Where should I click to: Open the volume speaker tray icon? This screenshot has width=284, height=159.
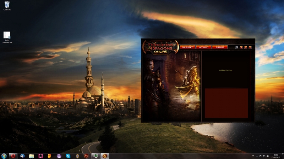coord(268,156)
